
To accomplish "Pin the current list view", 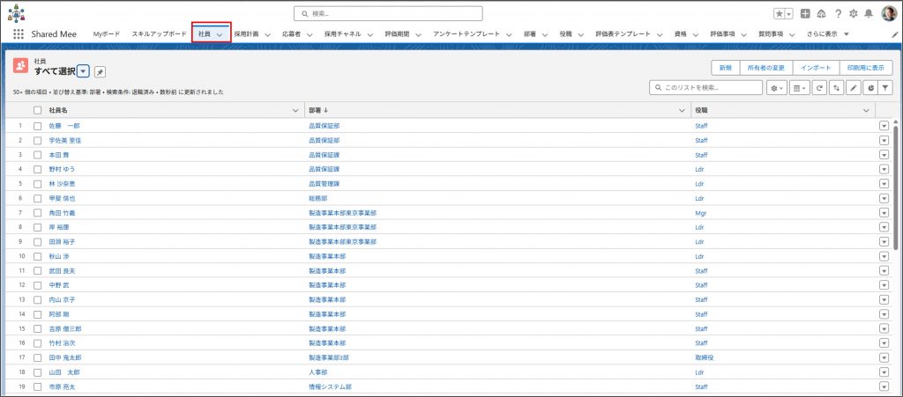I will 100,71.
